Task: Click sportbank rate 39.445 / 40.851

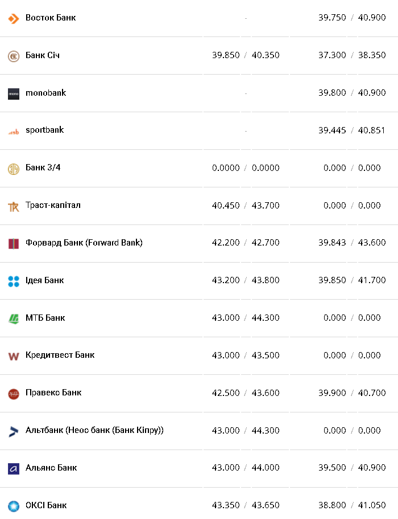Action: [352, 130]
